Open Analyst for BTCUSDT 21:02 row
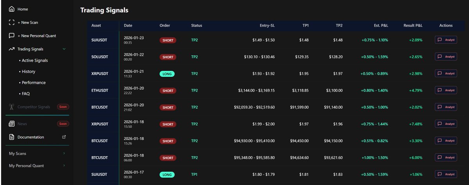The width and height of the screenshot is (469, 185). pos(446,107)
